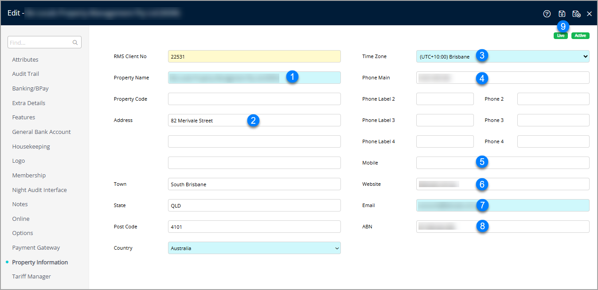The height and width of the screenshot is (290, 598).
Task: Click into the Property Code field
Action: tap(254, 99)
